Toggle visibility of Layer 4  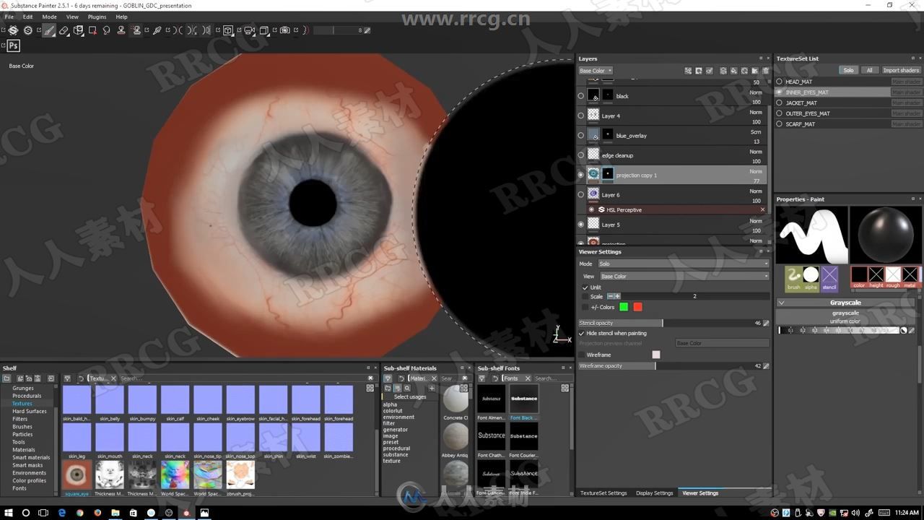pos(581,116)
